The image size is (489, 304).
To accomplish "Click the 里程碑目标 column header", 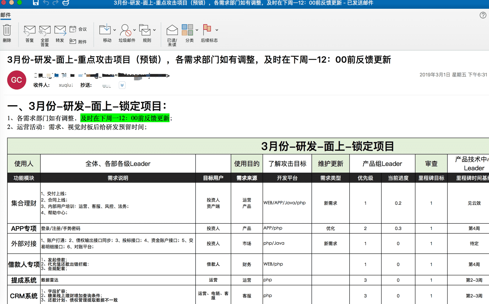I will click(x=431, y=178).
